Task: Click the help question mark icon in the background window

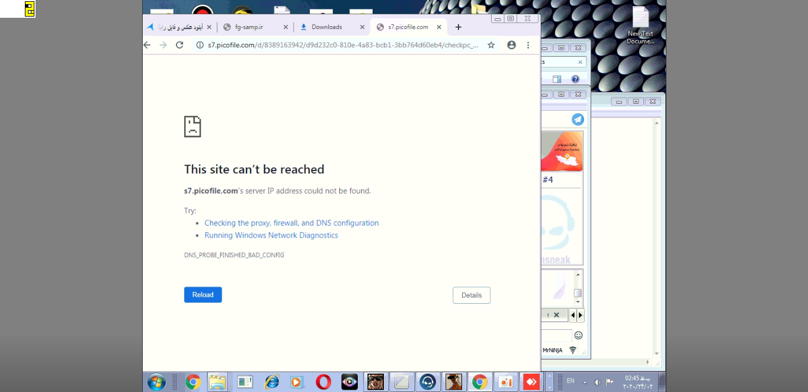Action: 575,79
